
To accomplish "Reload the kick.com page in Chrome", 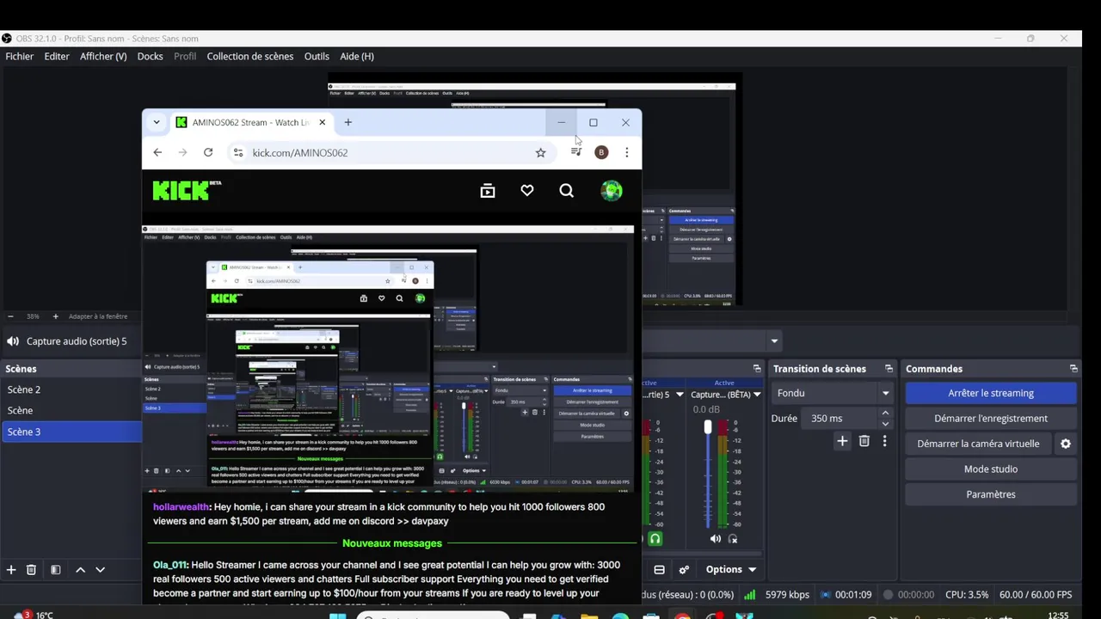I will pos(207,152).
